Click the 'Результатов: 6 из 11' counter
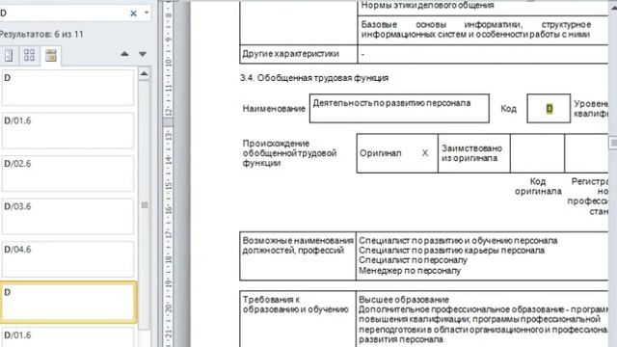 (41, 35)
